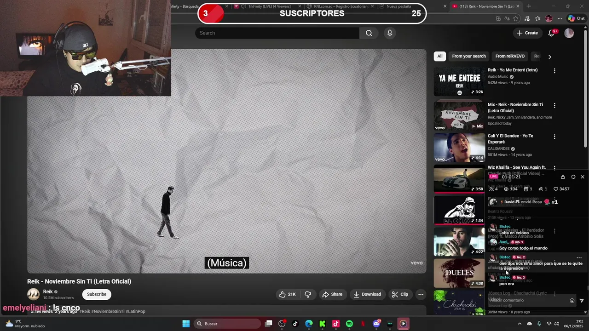589x331 pixels.
Task: Open options for Bistec's highlighted comment
Action: click(x=579, y=258)
